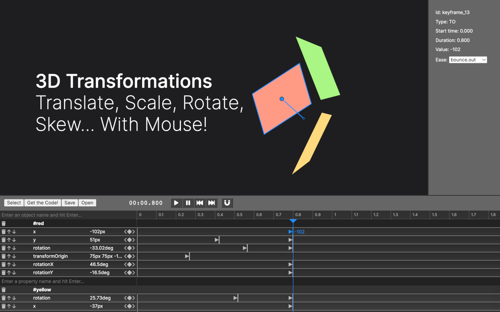Viewport: 500px width, 312px height.
Task: Click Get the Code! button
Action: [x=43, y=203]
